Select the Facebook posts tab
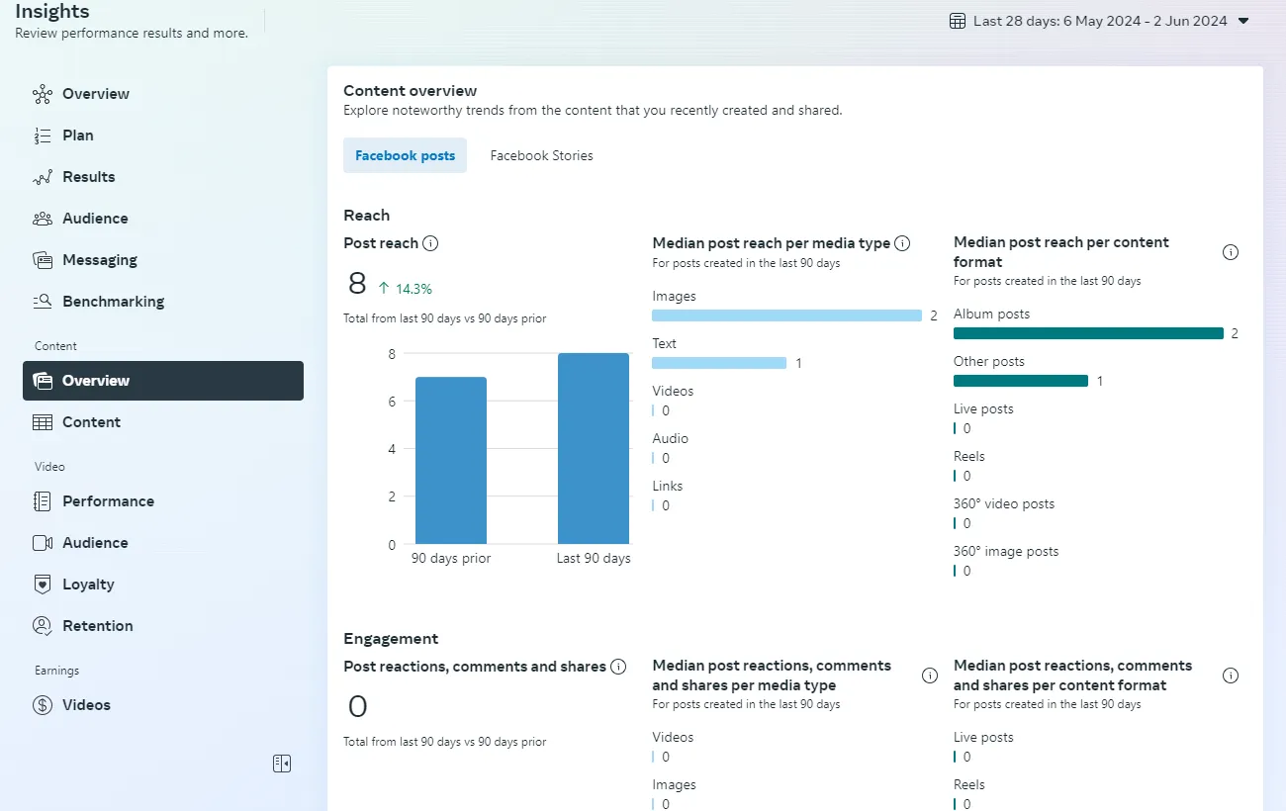The image size is (1286, 811). click(405, 155)
